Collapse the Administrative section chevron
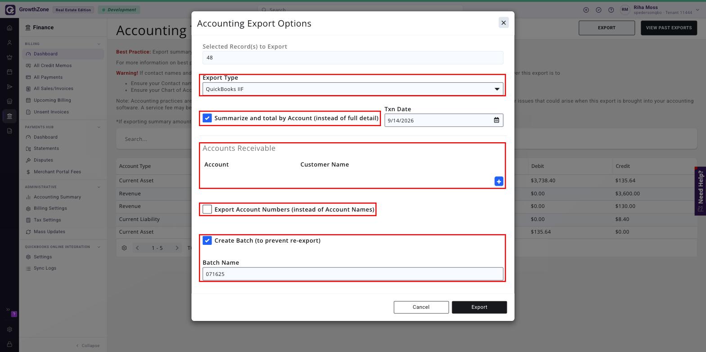The width and height of the screenshot is (706, 352). coord(99,187)
